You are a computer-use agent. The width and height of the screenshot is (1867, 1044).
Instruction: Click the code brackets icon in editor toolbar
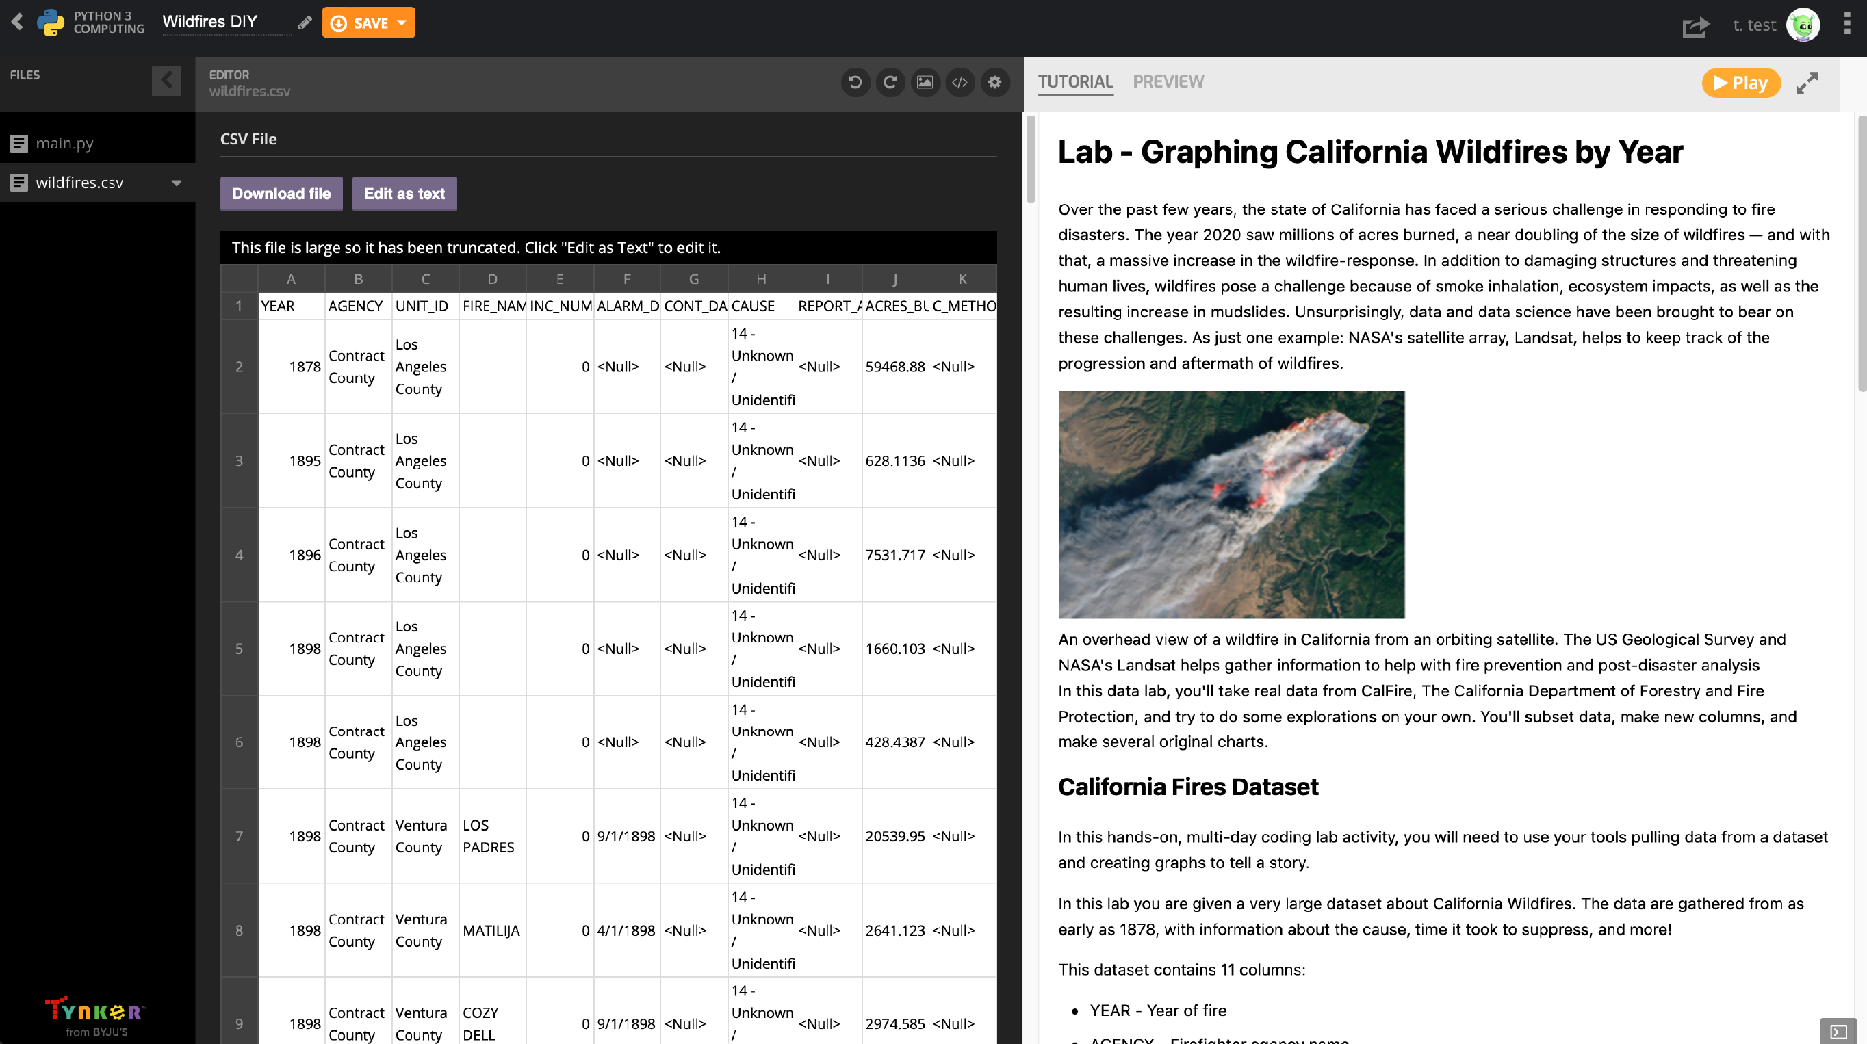pos(960,82)
